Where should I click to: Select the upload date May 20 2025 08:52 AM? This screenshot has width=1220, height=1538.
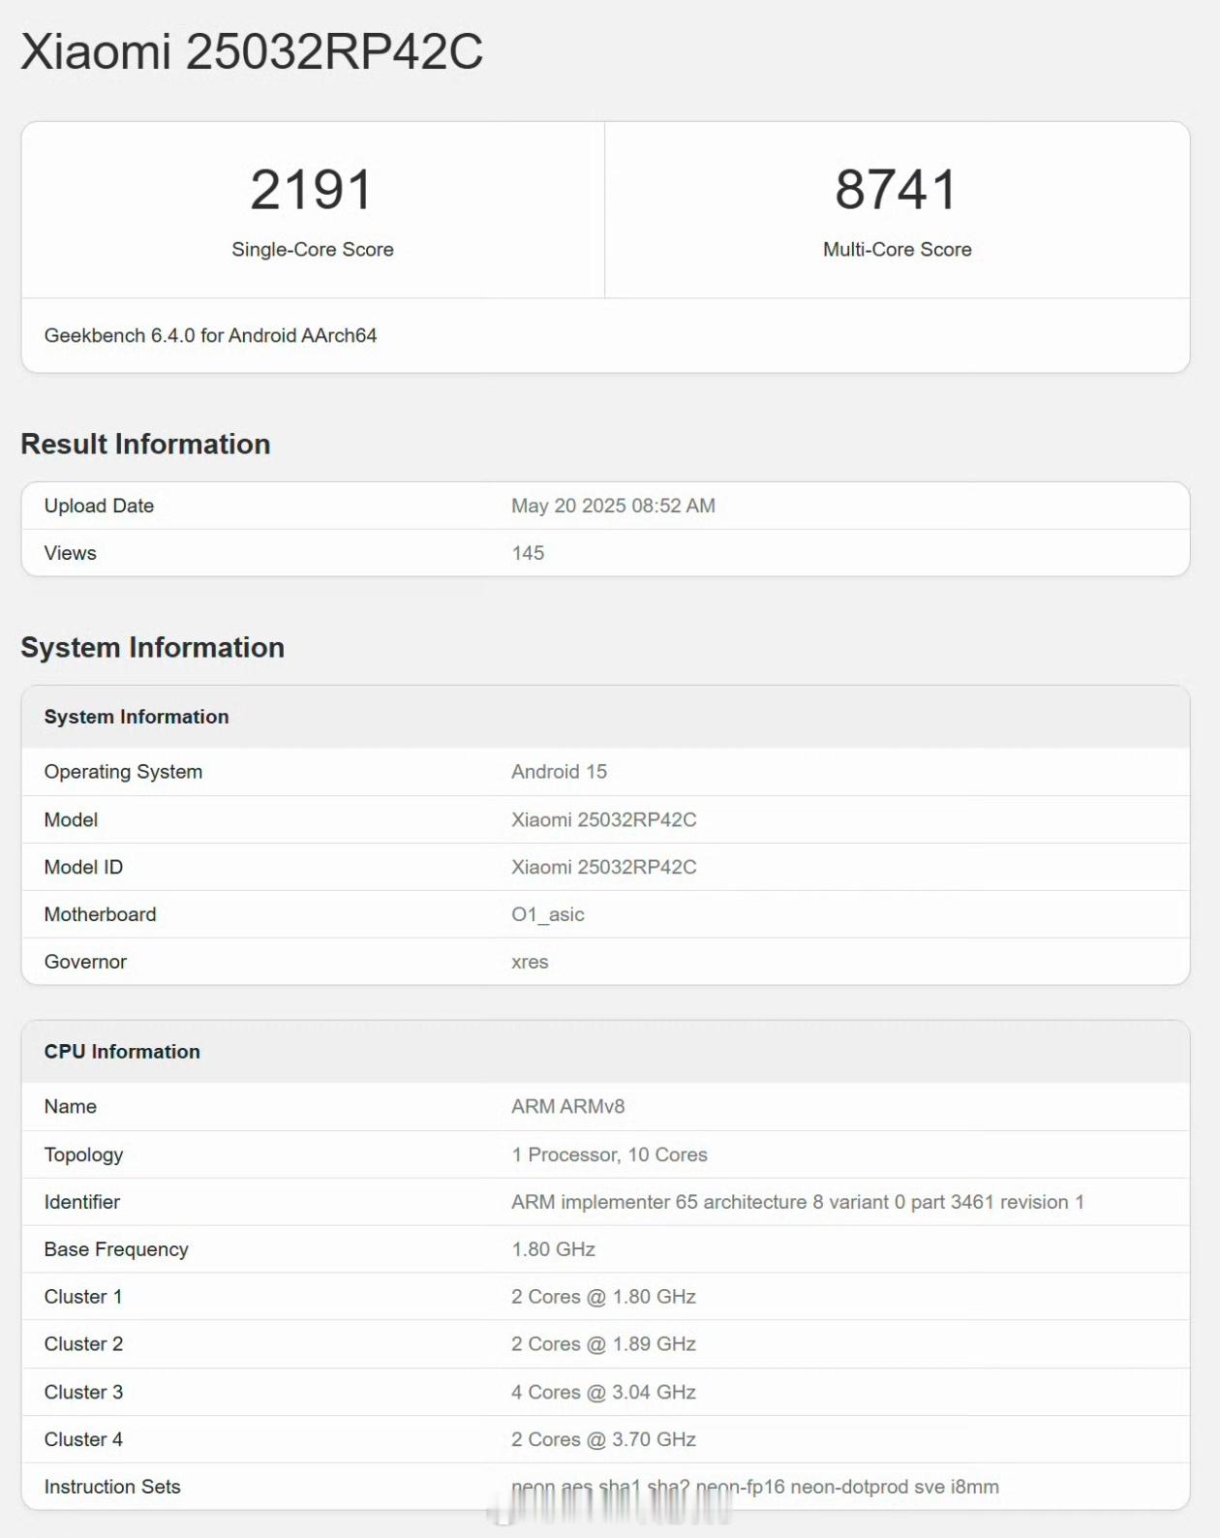(x=613, y=506)
